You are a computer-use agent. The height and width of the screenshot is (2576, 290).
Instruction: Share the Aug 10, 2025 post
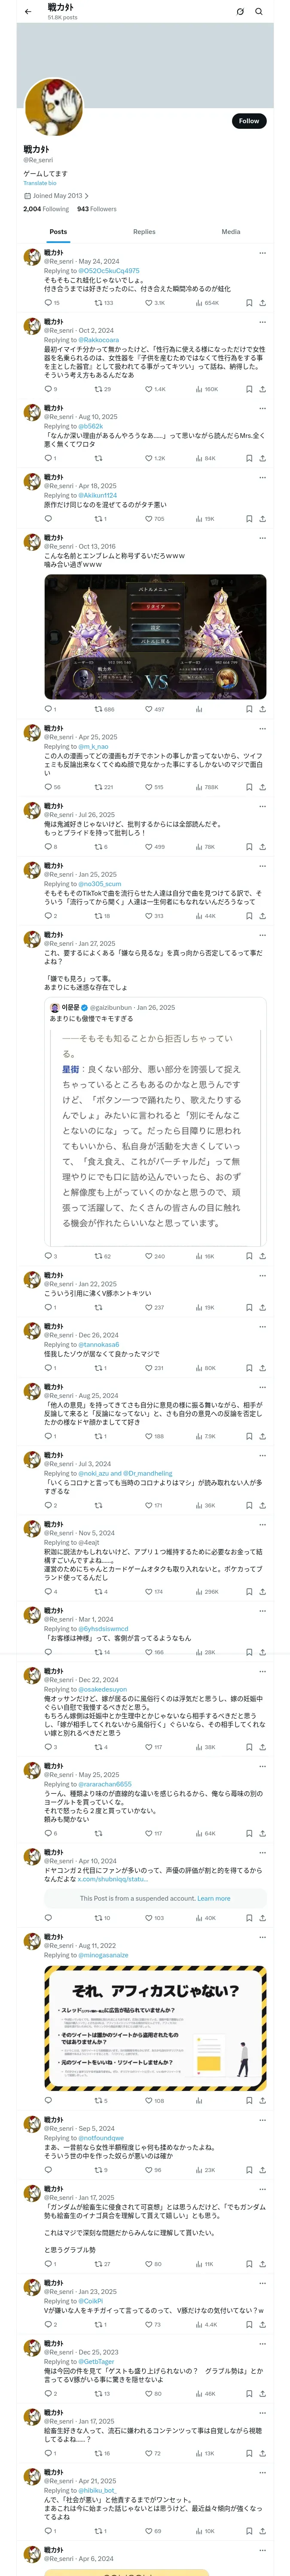coord(262,458)
